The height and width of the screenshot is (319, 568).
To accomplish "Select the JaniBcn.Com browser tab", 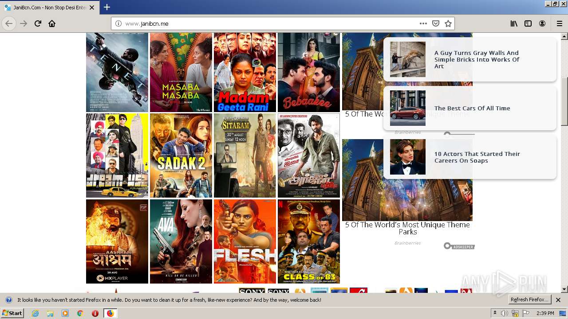I will click(50, 8).
